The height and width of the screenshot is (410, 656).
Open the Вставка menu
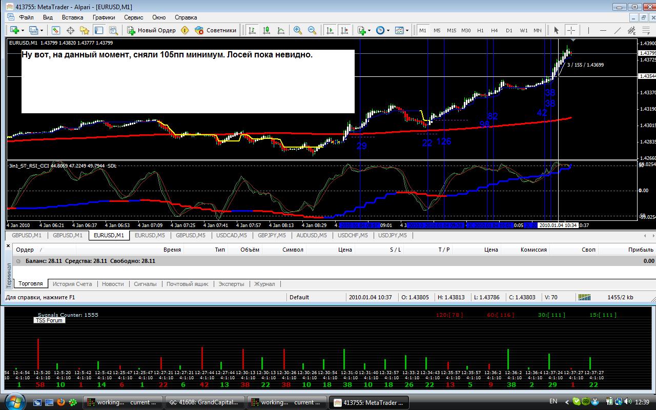pyautogui.click(x=72, y=17)
